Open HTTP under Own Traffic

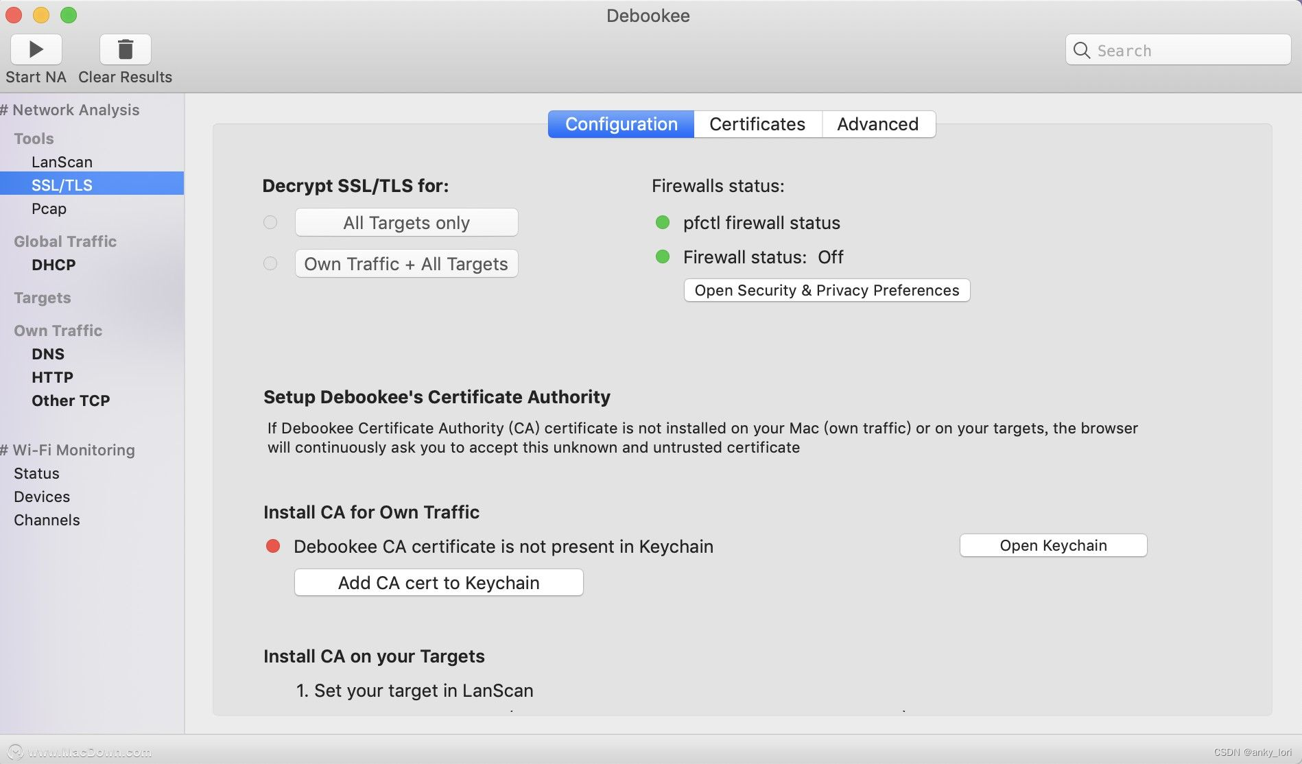click(x=92, y=377)
